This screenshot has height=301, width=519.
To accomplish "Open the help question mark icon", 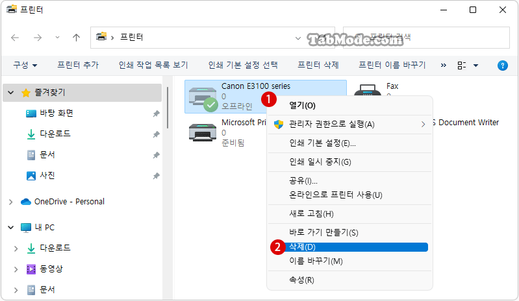I will tap(503, 66).
